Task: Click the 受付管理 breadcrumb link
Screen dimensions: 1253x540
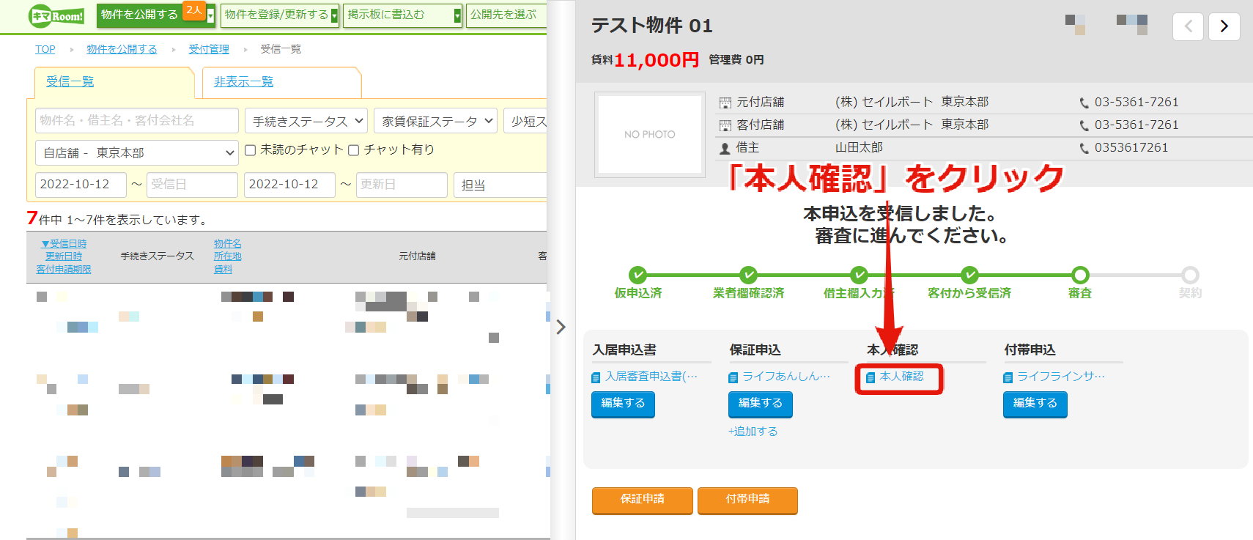Action: coord(209,49)
